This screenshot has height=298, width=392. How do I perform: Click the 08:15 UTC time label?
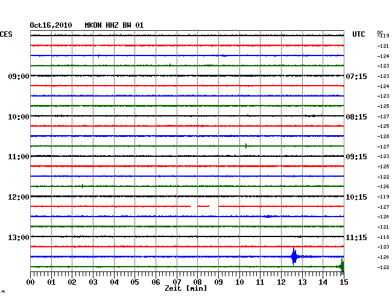[x=356, y=117]
